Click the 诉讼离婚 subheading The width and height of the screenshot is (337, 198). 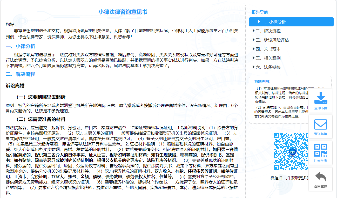[15, 86]
